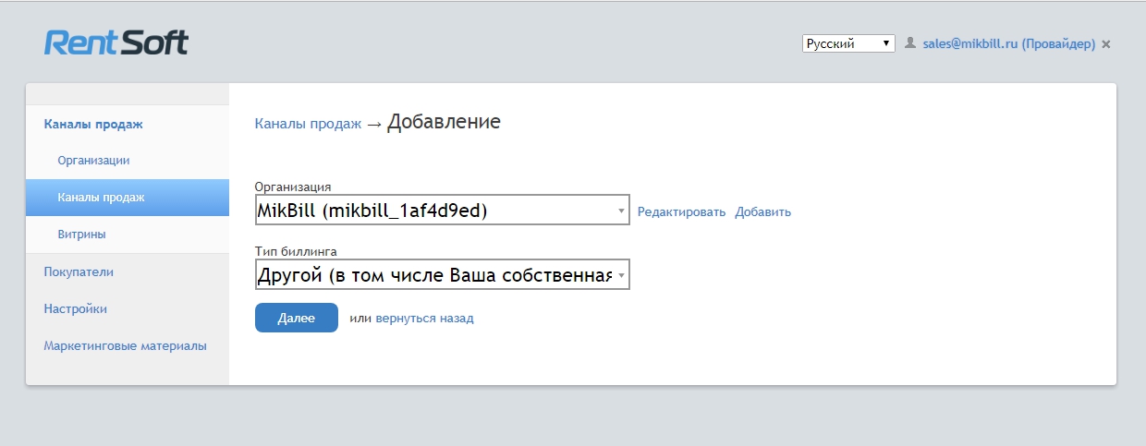This screenshot has width=1146, height=446.
Task: Open the sales@mikbill.ru (Провайдер) account link
Action: click(1008, 43)
